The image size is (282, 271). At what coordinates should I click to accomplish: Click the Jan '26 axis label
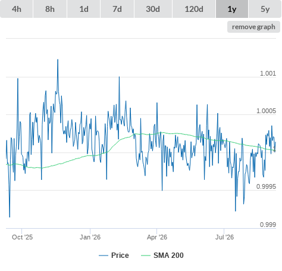pos(90,237)
